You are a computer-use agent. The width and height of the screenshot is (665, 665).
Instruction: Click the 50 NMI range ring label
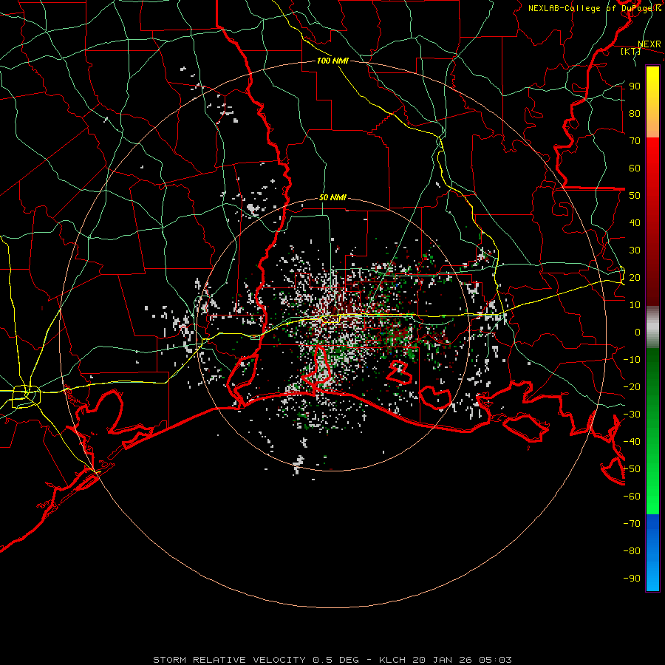(332, 197)
